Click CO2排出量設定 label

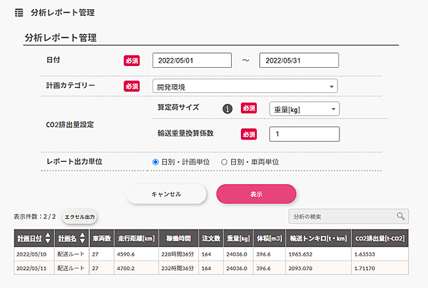click(70, 125)
